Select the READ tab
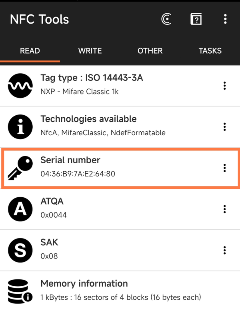This screenshot has height=311, width=240. [x=30, y=51]
